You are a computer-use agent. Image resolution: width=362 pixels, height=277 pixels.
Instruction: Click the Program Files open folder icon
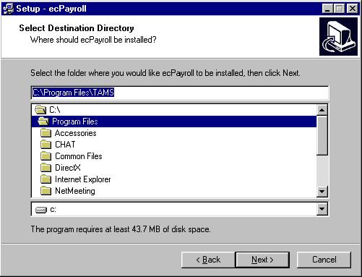click(43, 122)
